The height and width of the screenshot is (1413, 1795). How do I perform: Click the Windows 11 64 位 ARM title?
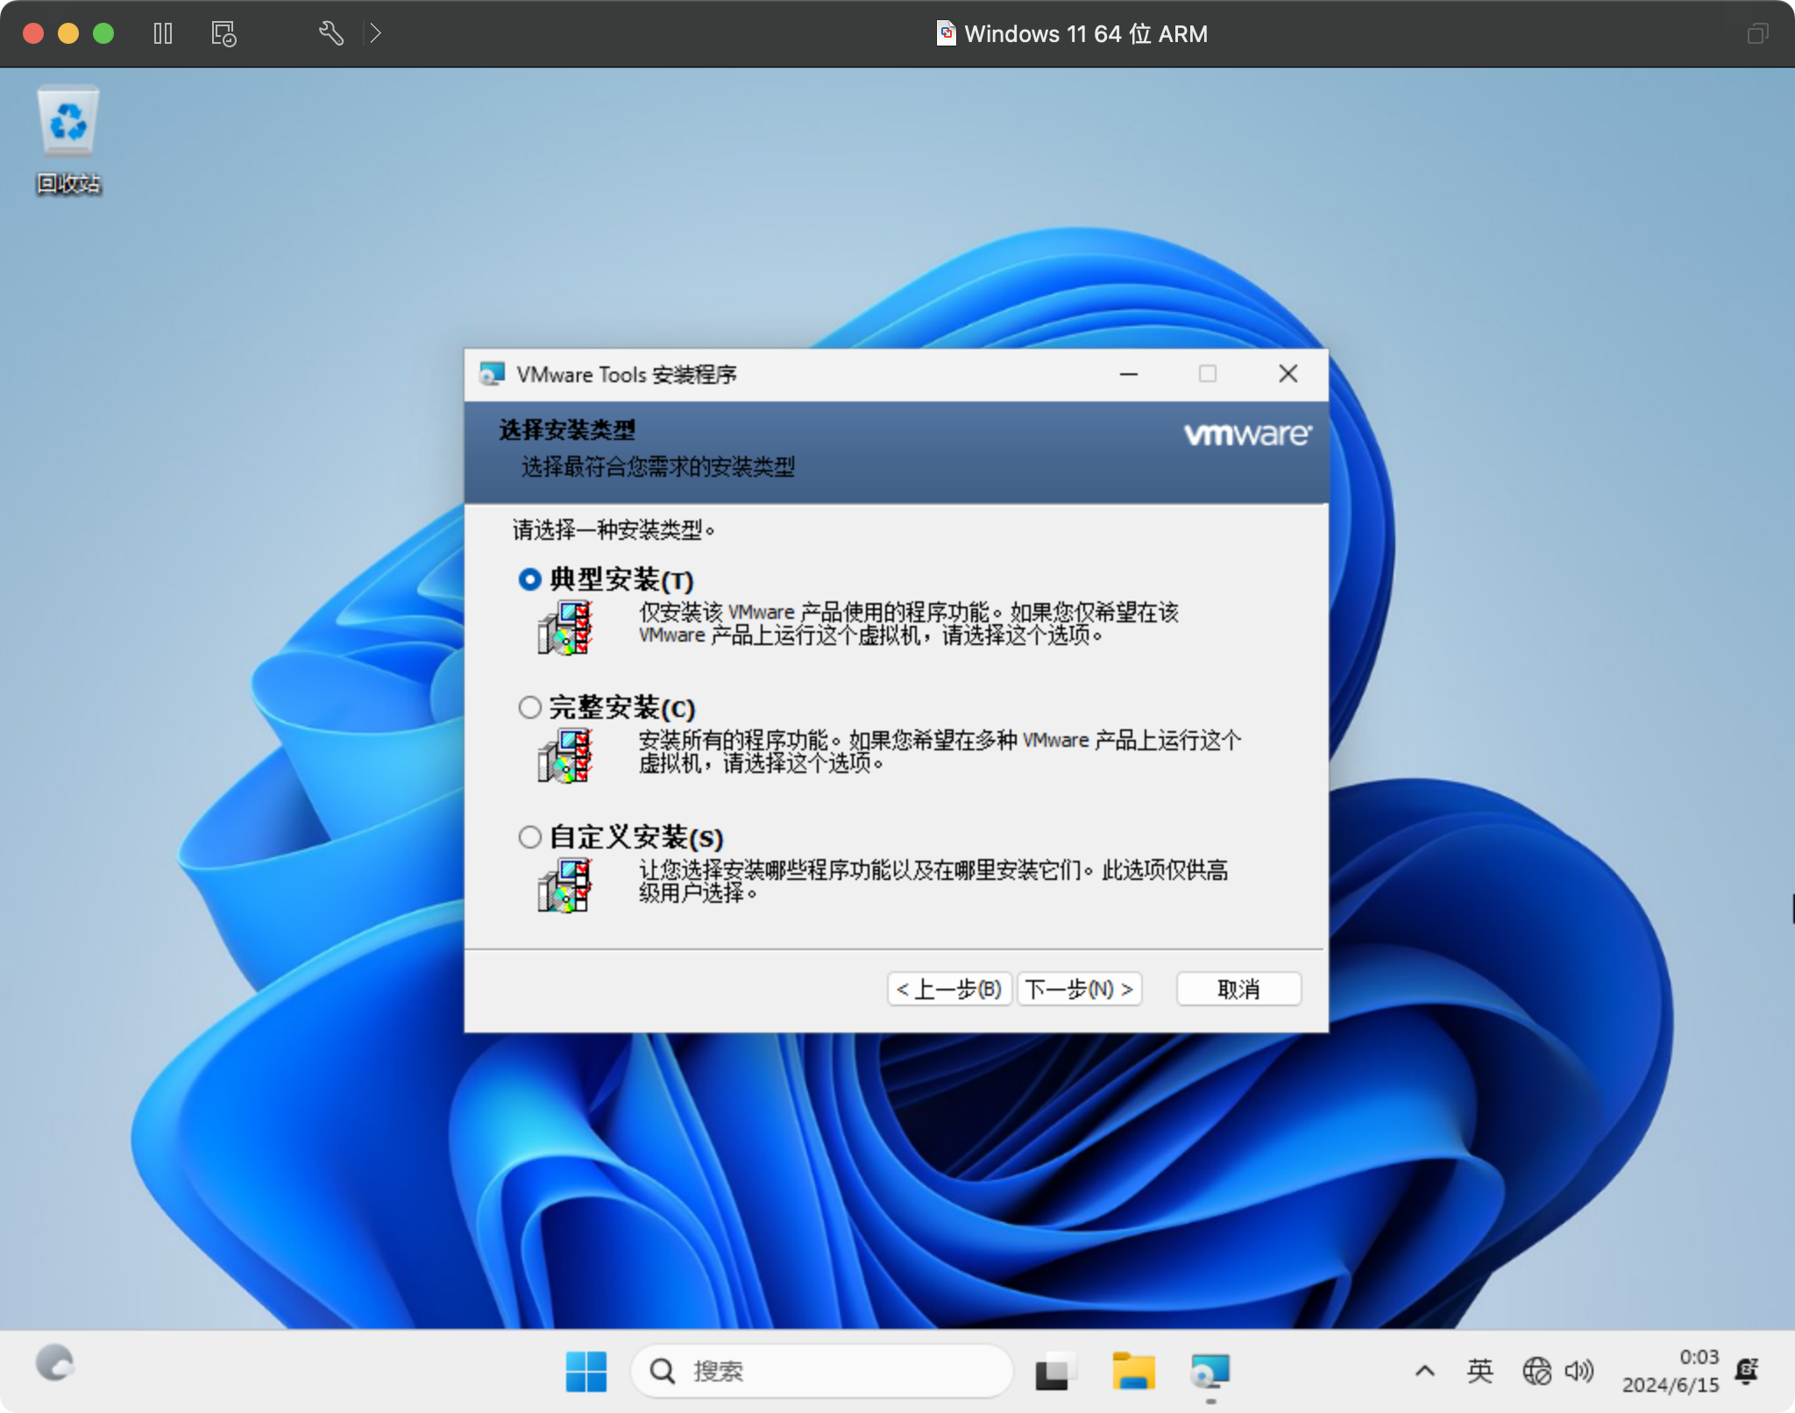(1086, 34)
